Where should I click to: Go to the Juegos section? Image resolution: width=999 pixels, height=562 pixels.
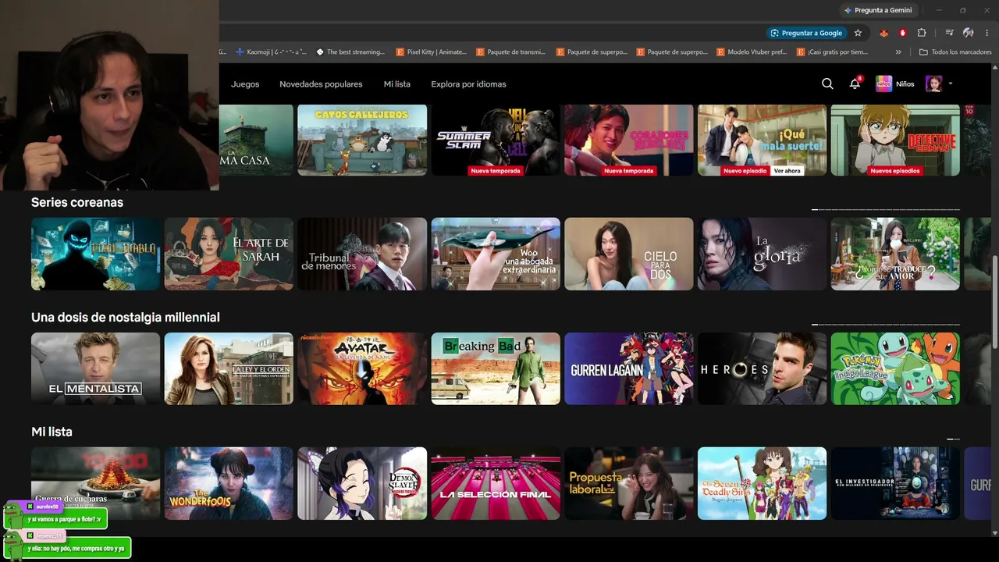click(245, 84)
